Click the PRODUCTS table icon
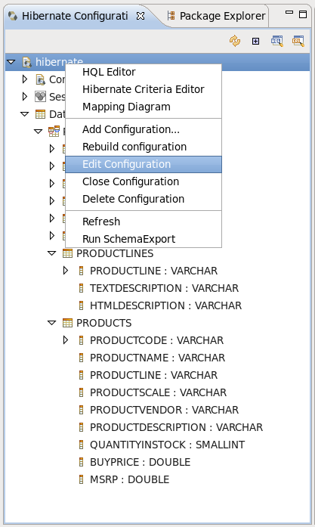Screen dimensions: 315x527 [x=67, y=323]
